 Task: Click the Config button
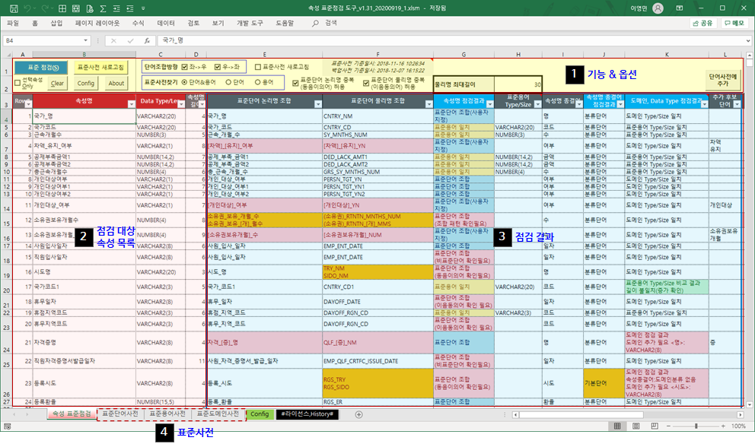(x=86, y=83)
